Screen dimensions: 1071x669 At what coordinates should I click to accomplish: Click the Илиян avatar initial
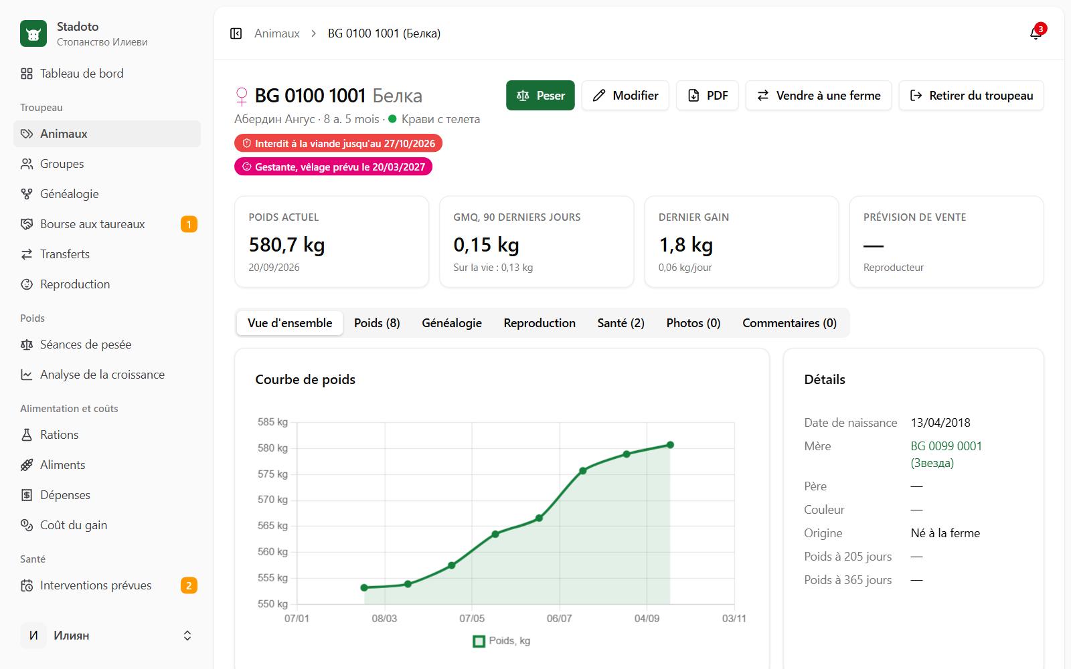[x=33, y=636]
